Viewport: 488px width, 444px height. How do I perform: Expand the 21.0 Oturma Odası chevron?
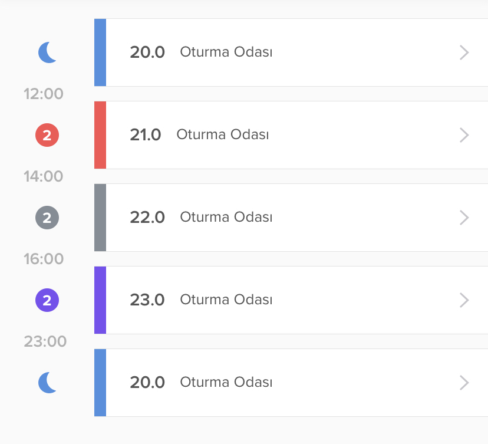[x=464, y=135]
